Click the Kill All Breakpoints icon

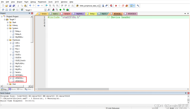click(126, 6)
